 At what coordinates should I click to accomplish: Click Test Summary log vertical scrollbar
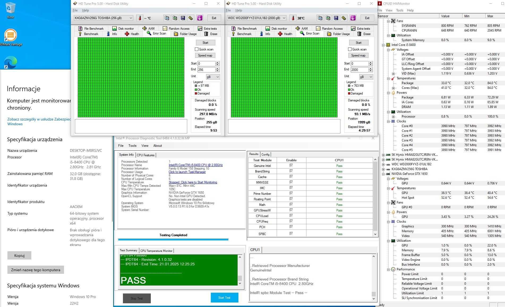pyautogui.click(x=240, y=270)
